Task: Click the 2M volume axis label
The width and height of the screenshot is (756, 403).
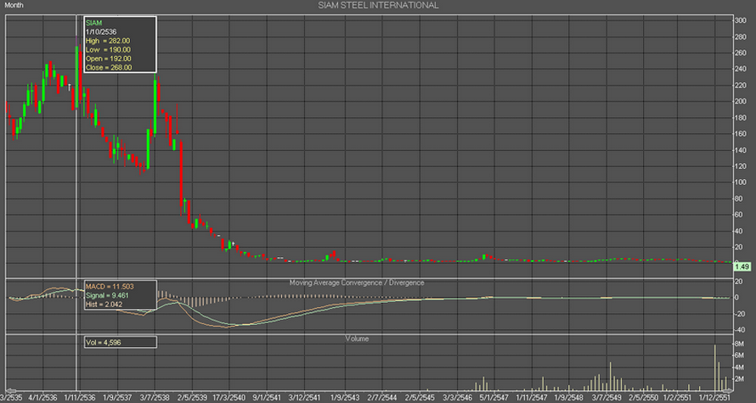Action: point(740,379)
